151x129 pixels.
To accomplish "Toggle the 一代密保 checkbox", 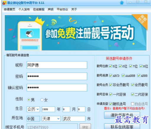I will [x=111, y=94].
